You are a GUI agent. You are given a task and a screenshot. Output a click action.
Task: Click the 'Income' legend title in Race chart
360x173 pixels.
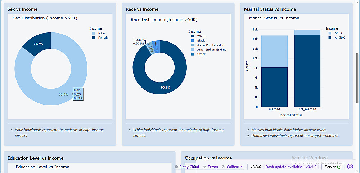point(194,31)
